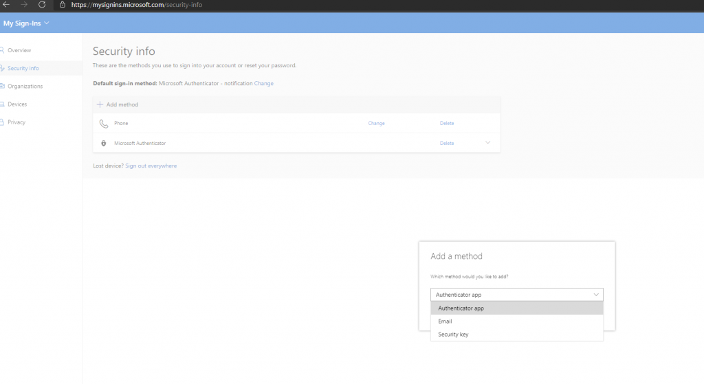The image size is (704, 384).
Task: Delete the Microsoft Authenticator method
Action: tap(447, 143)
